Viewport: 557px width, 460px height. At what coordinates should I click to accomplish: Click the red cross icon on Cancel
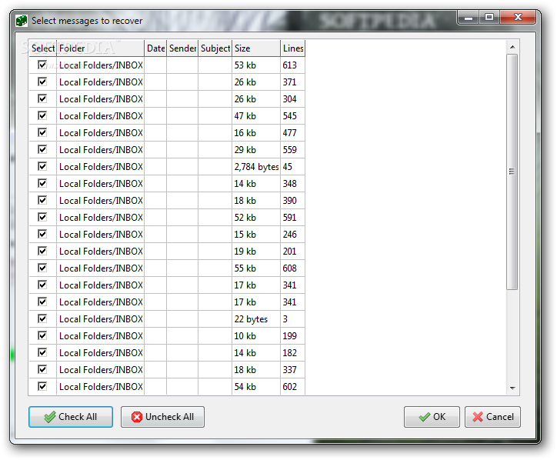[x=478, y=417]
